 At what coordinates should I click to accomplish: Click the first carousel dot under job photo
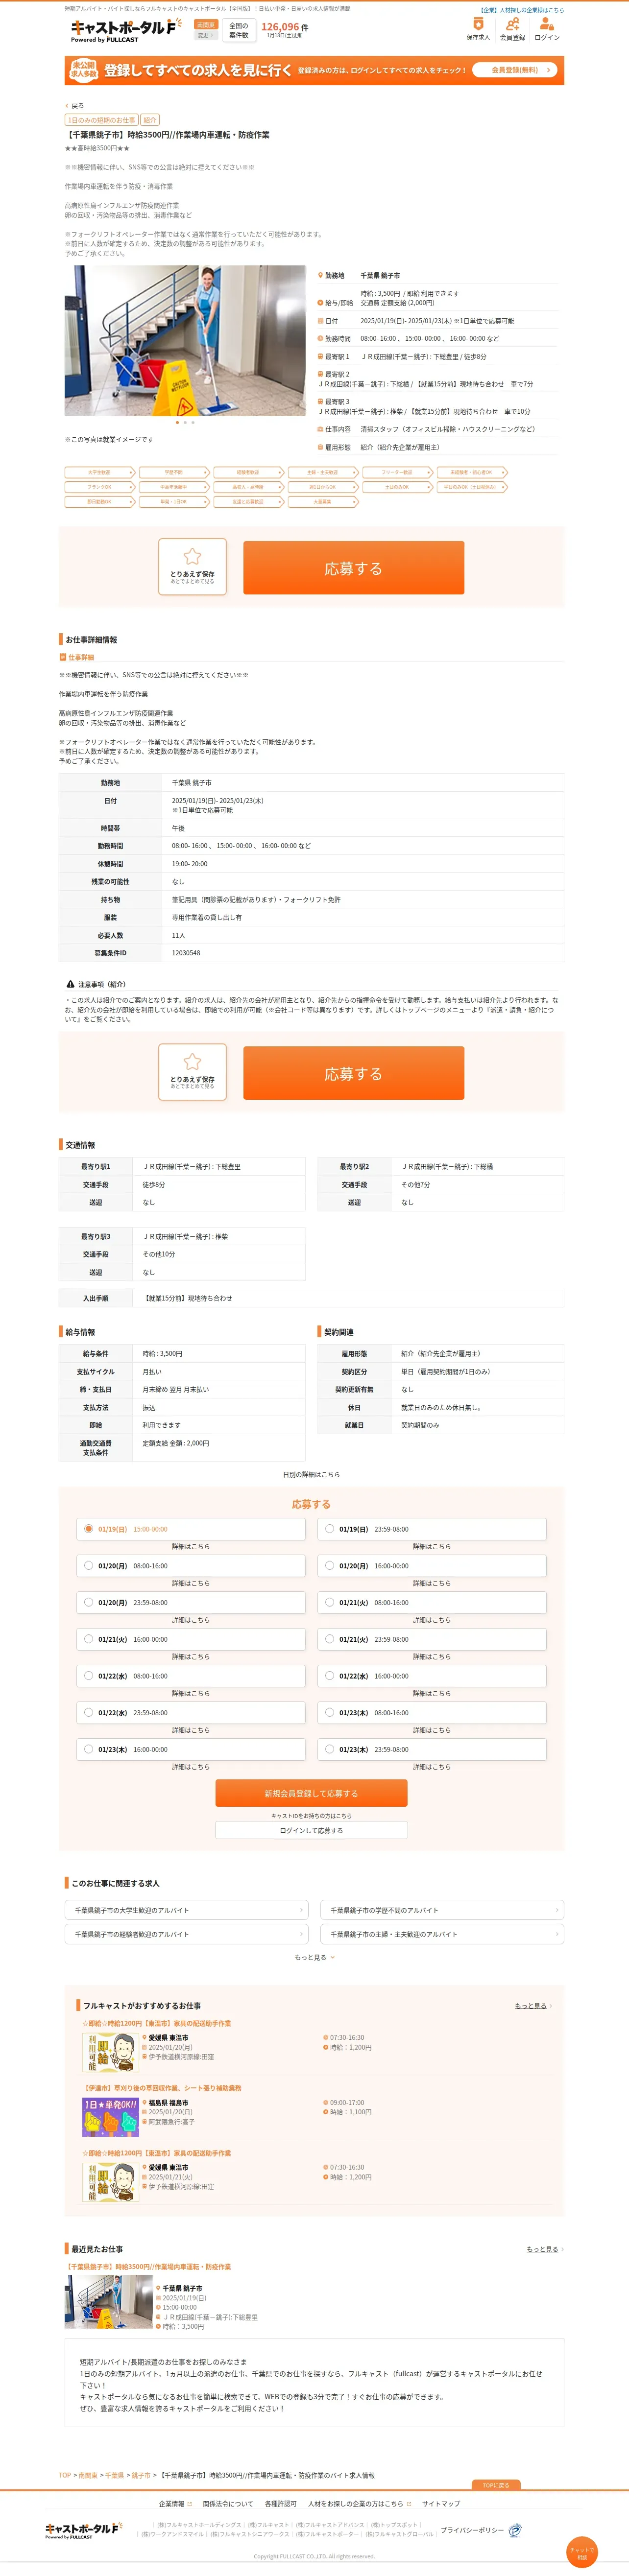coord(177,422)
